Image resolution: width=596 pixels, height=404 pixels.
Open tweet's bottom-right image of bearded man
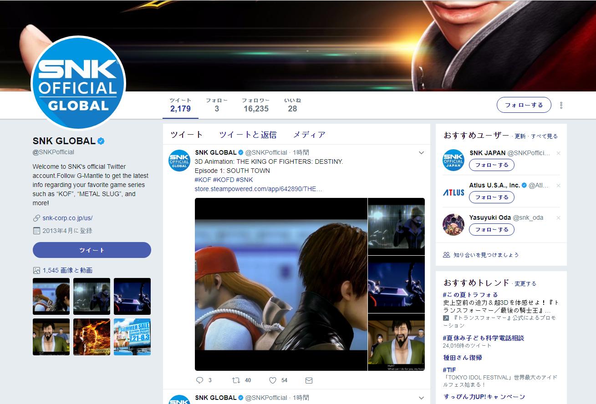397,342
